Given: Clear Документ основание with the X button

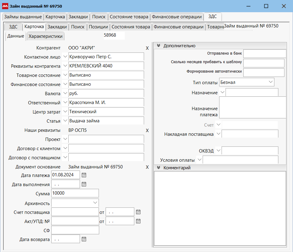Looking at the screenshot, I should (x=147, y=167).
